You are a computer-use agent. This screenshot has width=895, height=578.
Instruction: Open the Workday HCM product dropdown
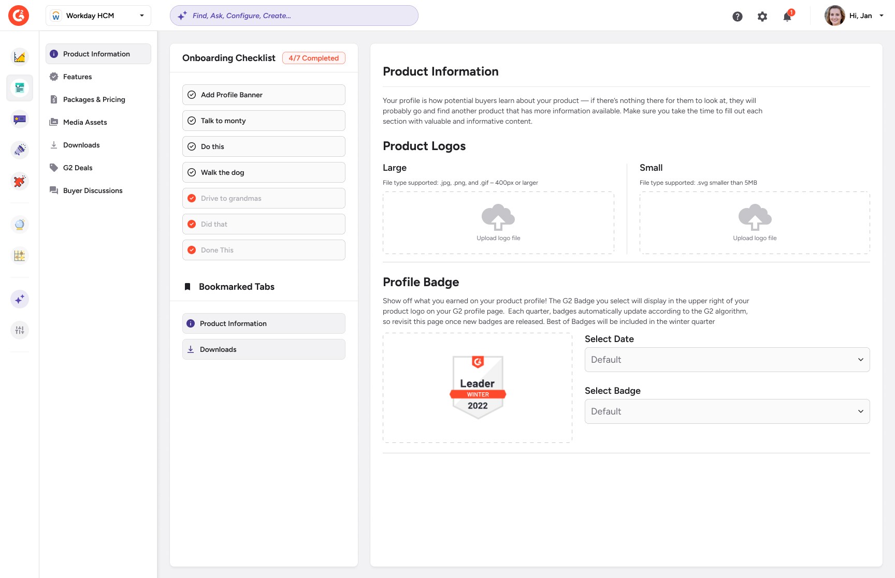pyautogui.click(x=98, y=16)
